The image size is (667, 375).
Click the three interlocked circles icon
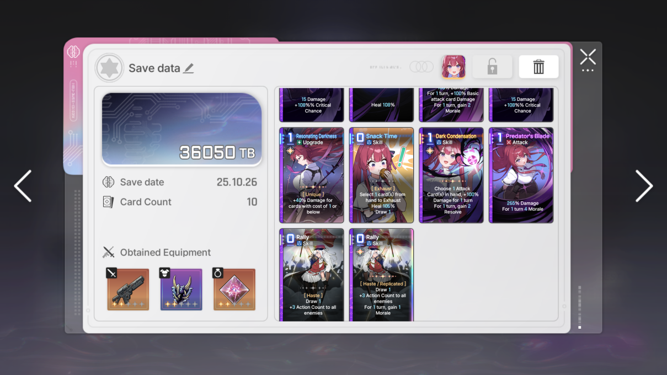(421, 67)
